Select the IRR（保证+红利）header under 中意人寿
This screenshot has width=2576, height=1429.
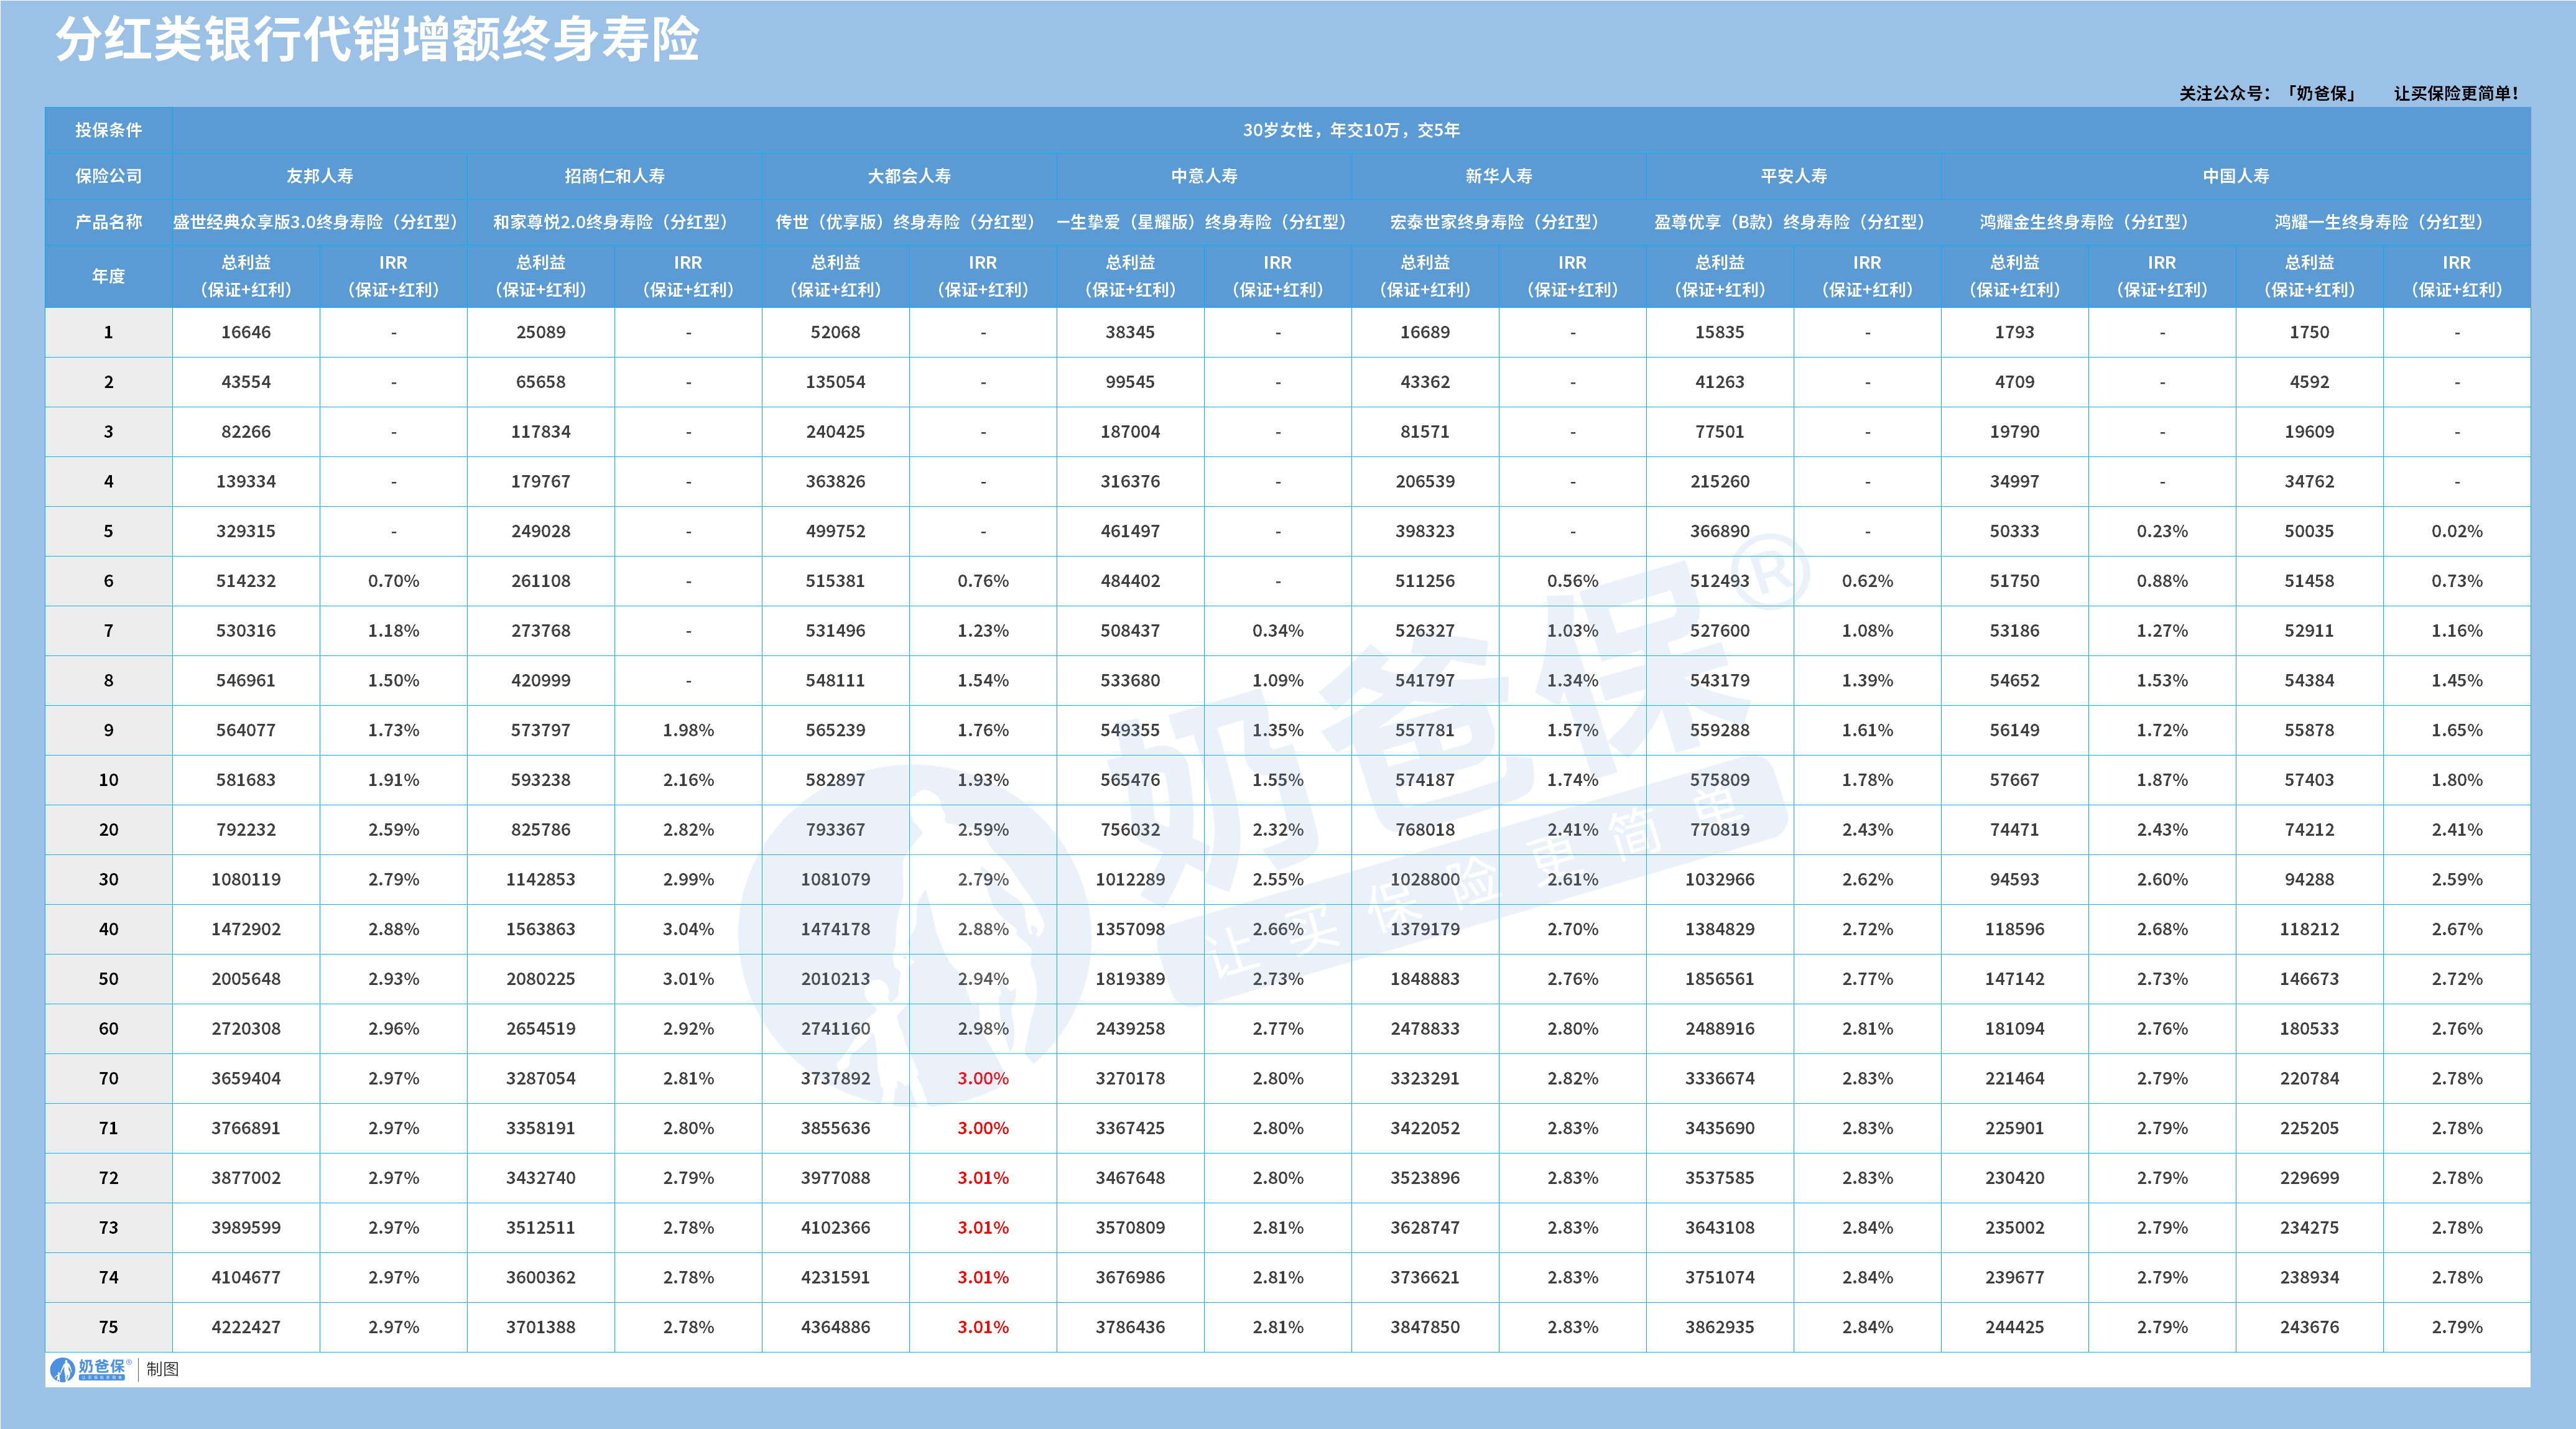1275,276
